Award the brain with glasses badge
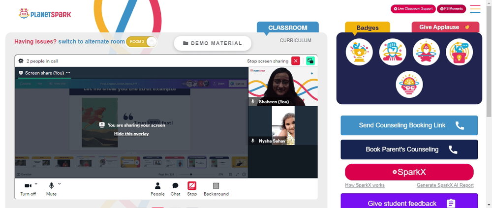The width and height of the screenshot is (492, 208). [409, 84]
